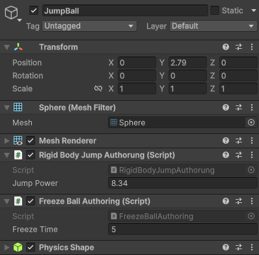The width and height of the screenshot is (259, 255).
Task: Toggle the Mesh Renderer enabled checkbox
Action: (x=31, y=141)
